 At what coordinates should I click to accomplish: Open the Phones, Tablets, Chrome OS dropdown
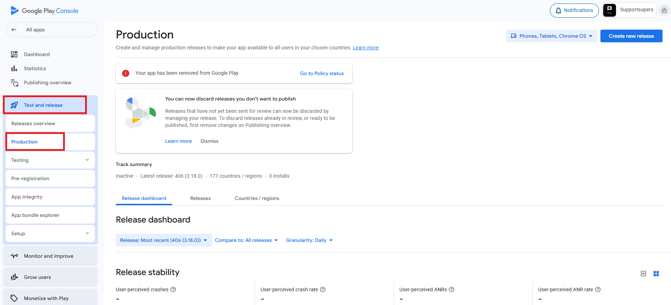(551, 36)
